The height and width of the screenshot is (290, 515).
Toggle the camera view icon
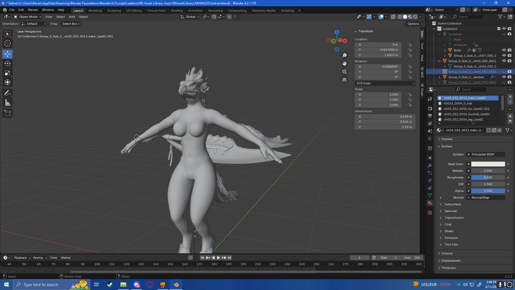tap(345, 72)
